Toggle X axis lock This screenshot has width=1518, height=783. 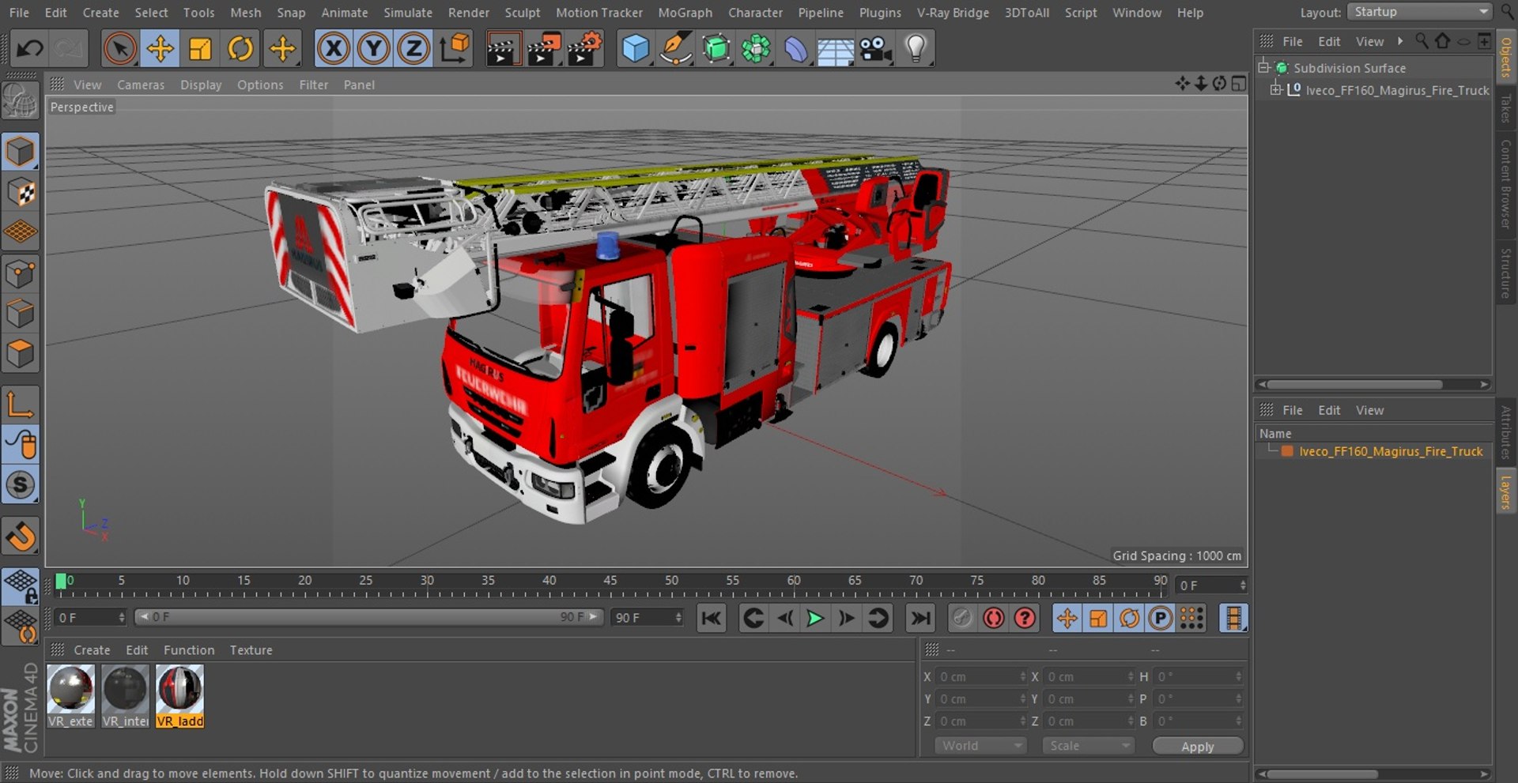(334, 49)
